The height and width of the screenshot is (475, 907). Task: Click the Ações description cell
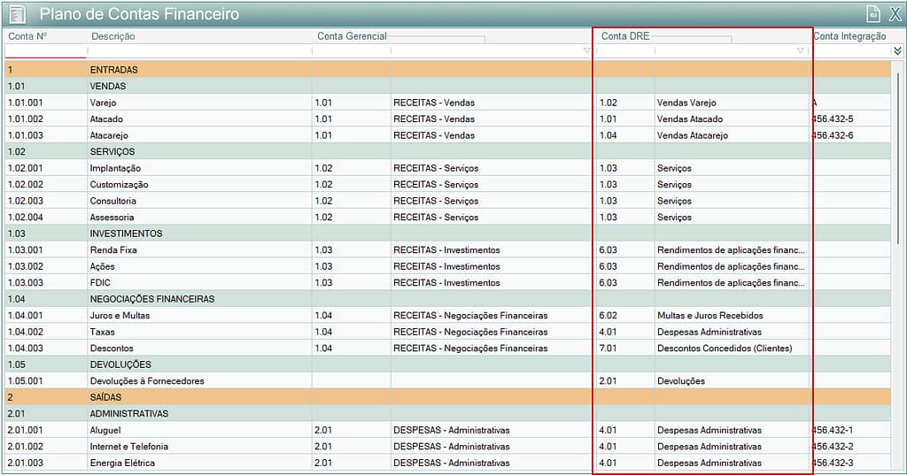pos(199,266)
